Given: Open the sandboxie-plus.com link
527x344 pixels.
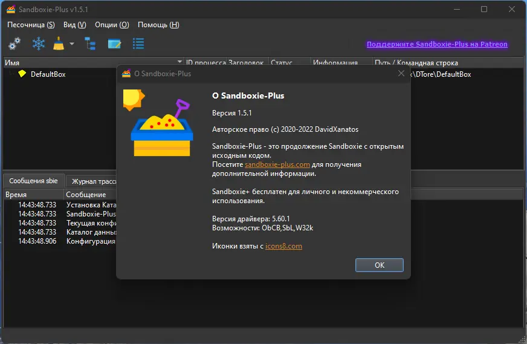Looking at the screenshot, I should [x=277, y=164].
